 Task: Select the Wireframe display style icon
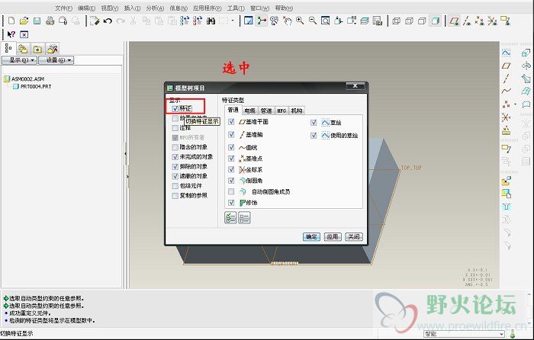click(397, 21)
